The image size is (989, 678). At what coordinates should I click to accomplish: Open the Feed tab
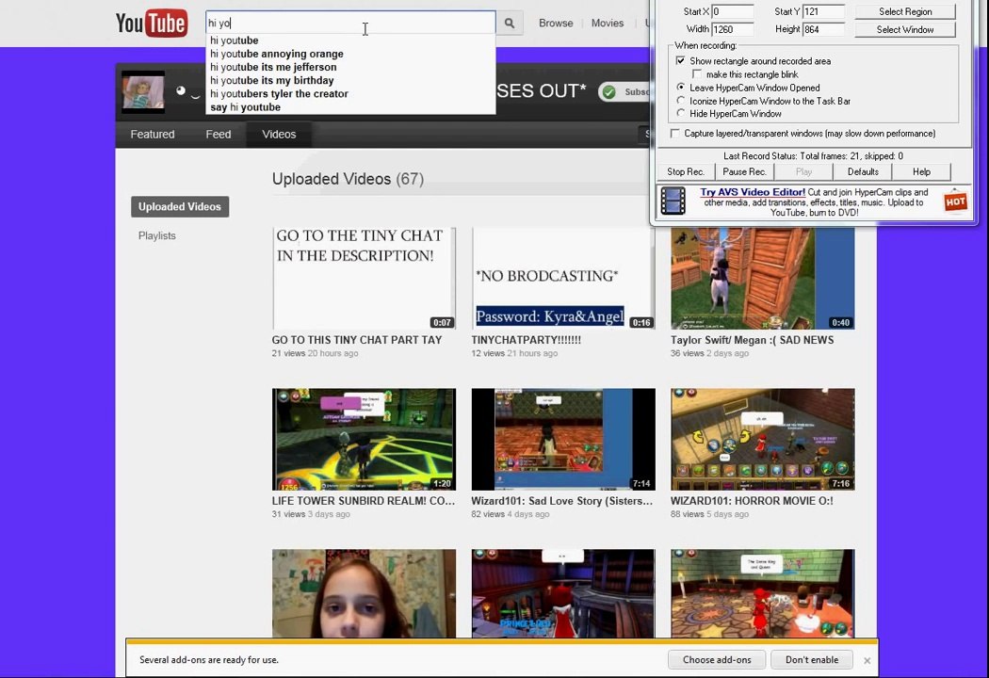pos(219,135)
